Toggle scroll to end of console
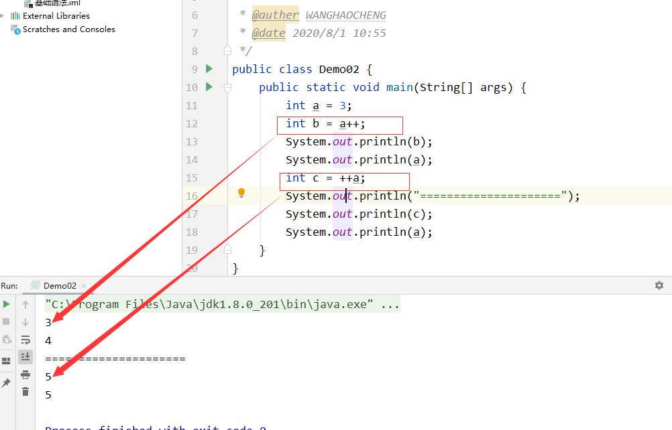 25,356
